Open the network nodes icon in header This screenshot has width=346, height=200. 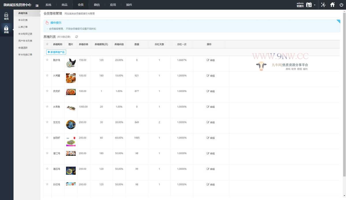click(x=323, y=5)
